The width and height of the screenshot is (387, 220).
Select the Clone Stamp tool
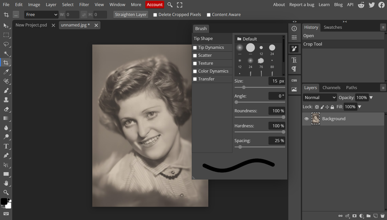coord(6,99)
